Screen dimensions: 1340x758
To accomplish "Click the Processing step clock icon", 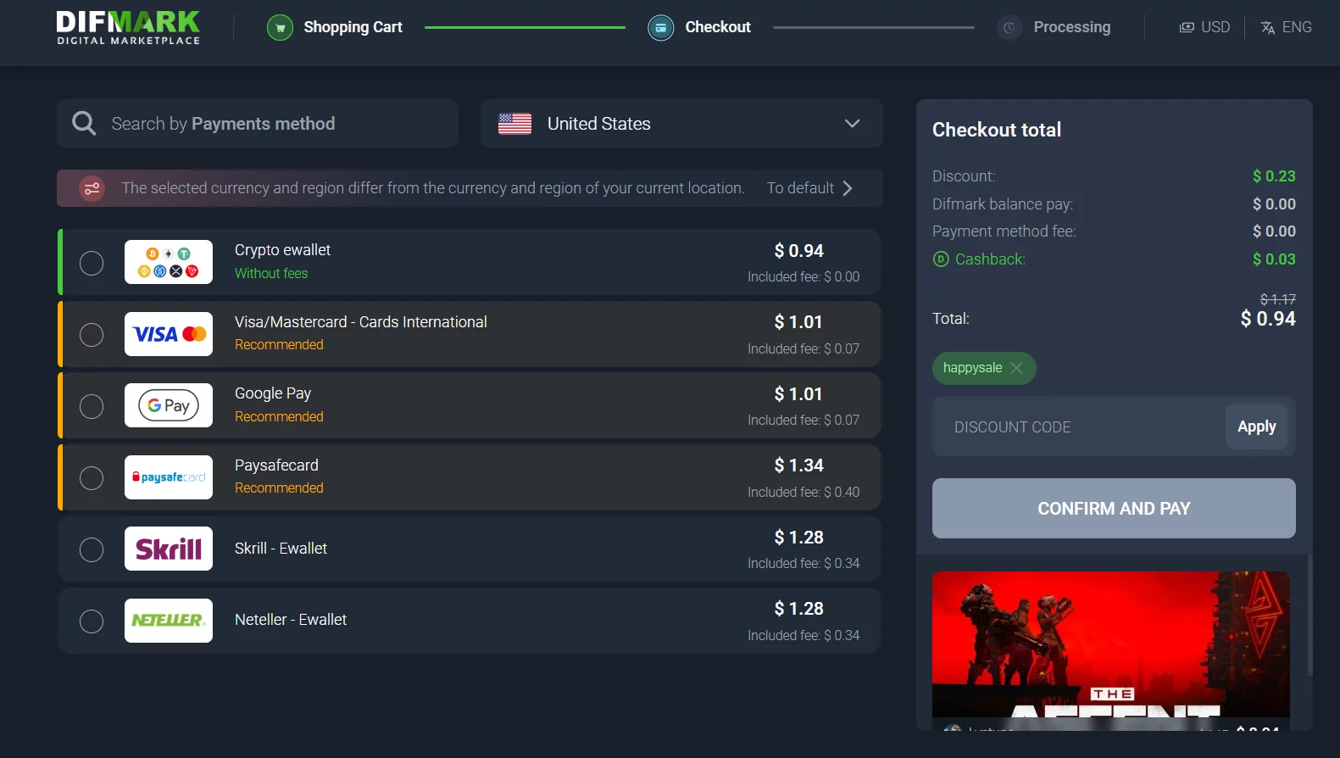I will (x=1009, y=28).
